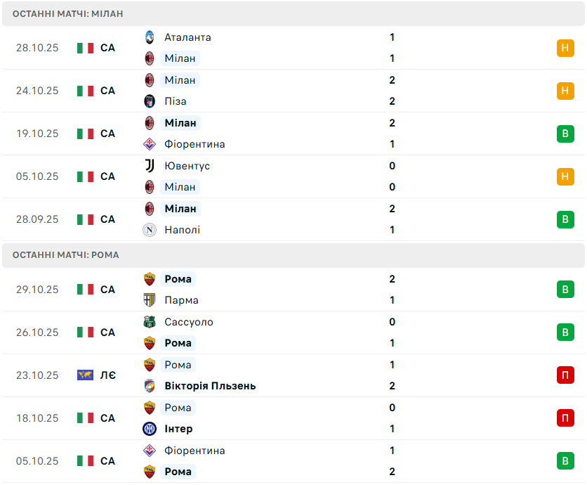Click the loss badge for Roma–Inter match

565,418
